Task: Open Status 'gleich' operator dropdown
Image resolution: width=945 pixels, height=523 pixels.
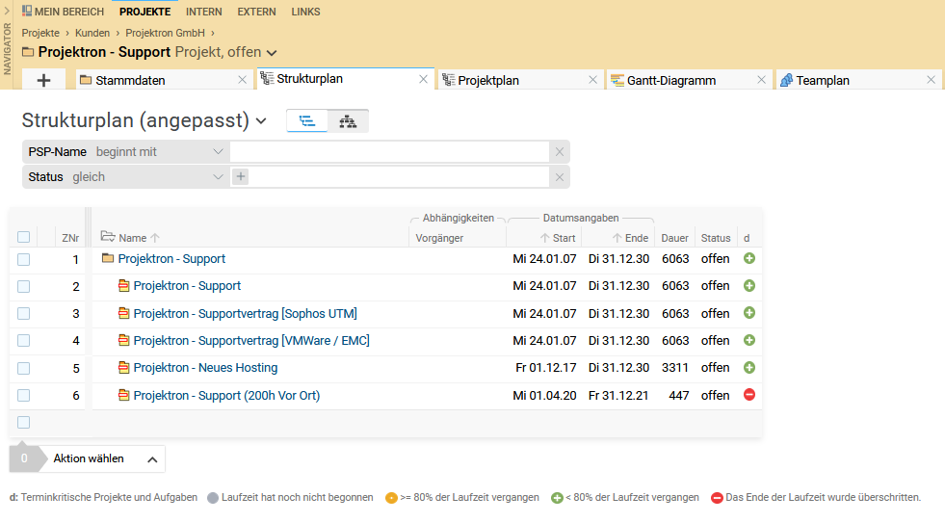Action: click(218, 177)
